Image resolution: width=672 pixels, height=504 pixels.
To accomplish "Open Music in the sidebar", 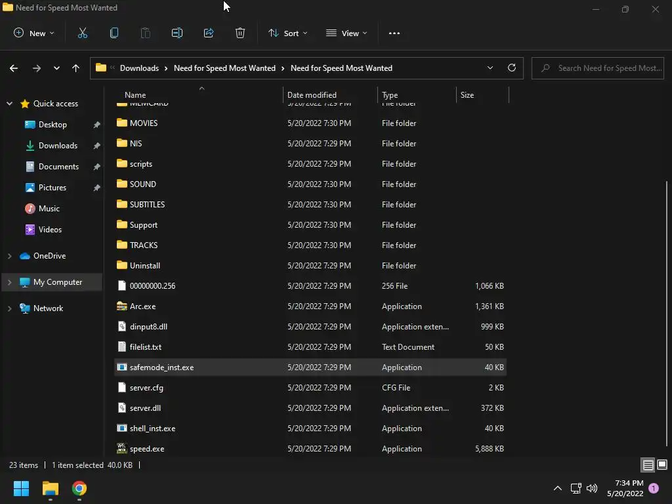I will click(49, 208).
